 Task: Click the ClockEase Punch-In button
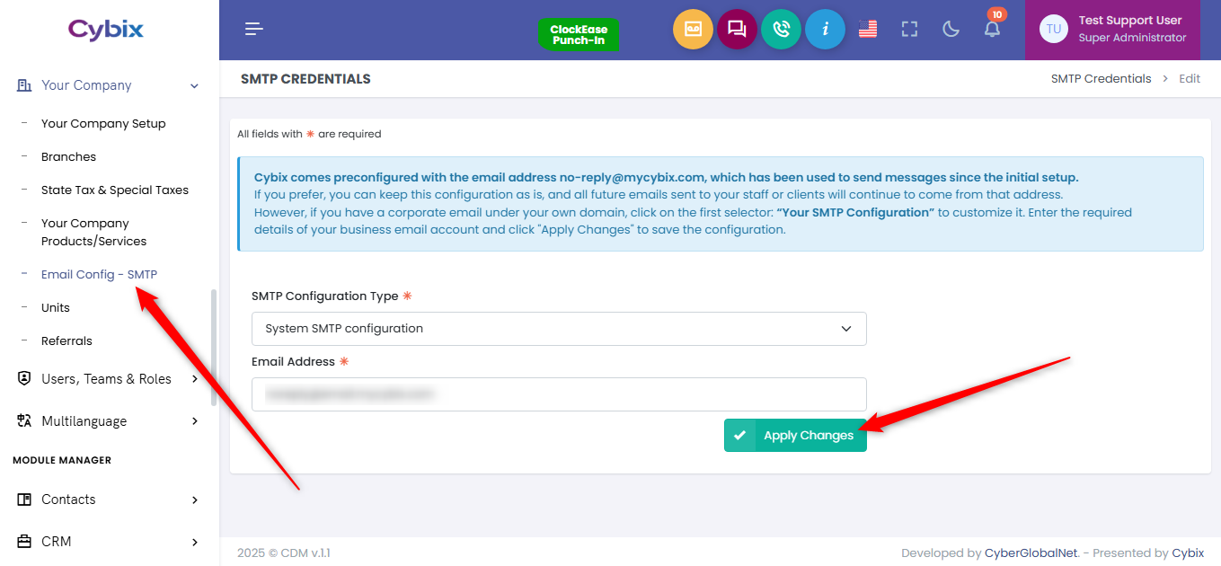pyautogui.click(x=579, y=35)
